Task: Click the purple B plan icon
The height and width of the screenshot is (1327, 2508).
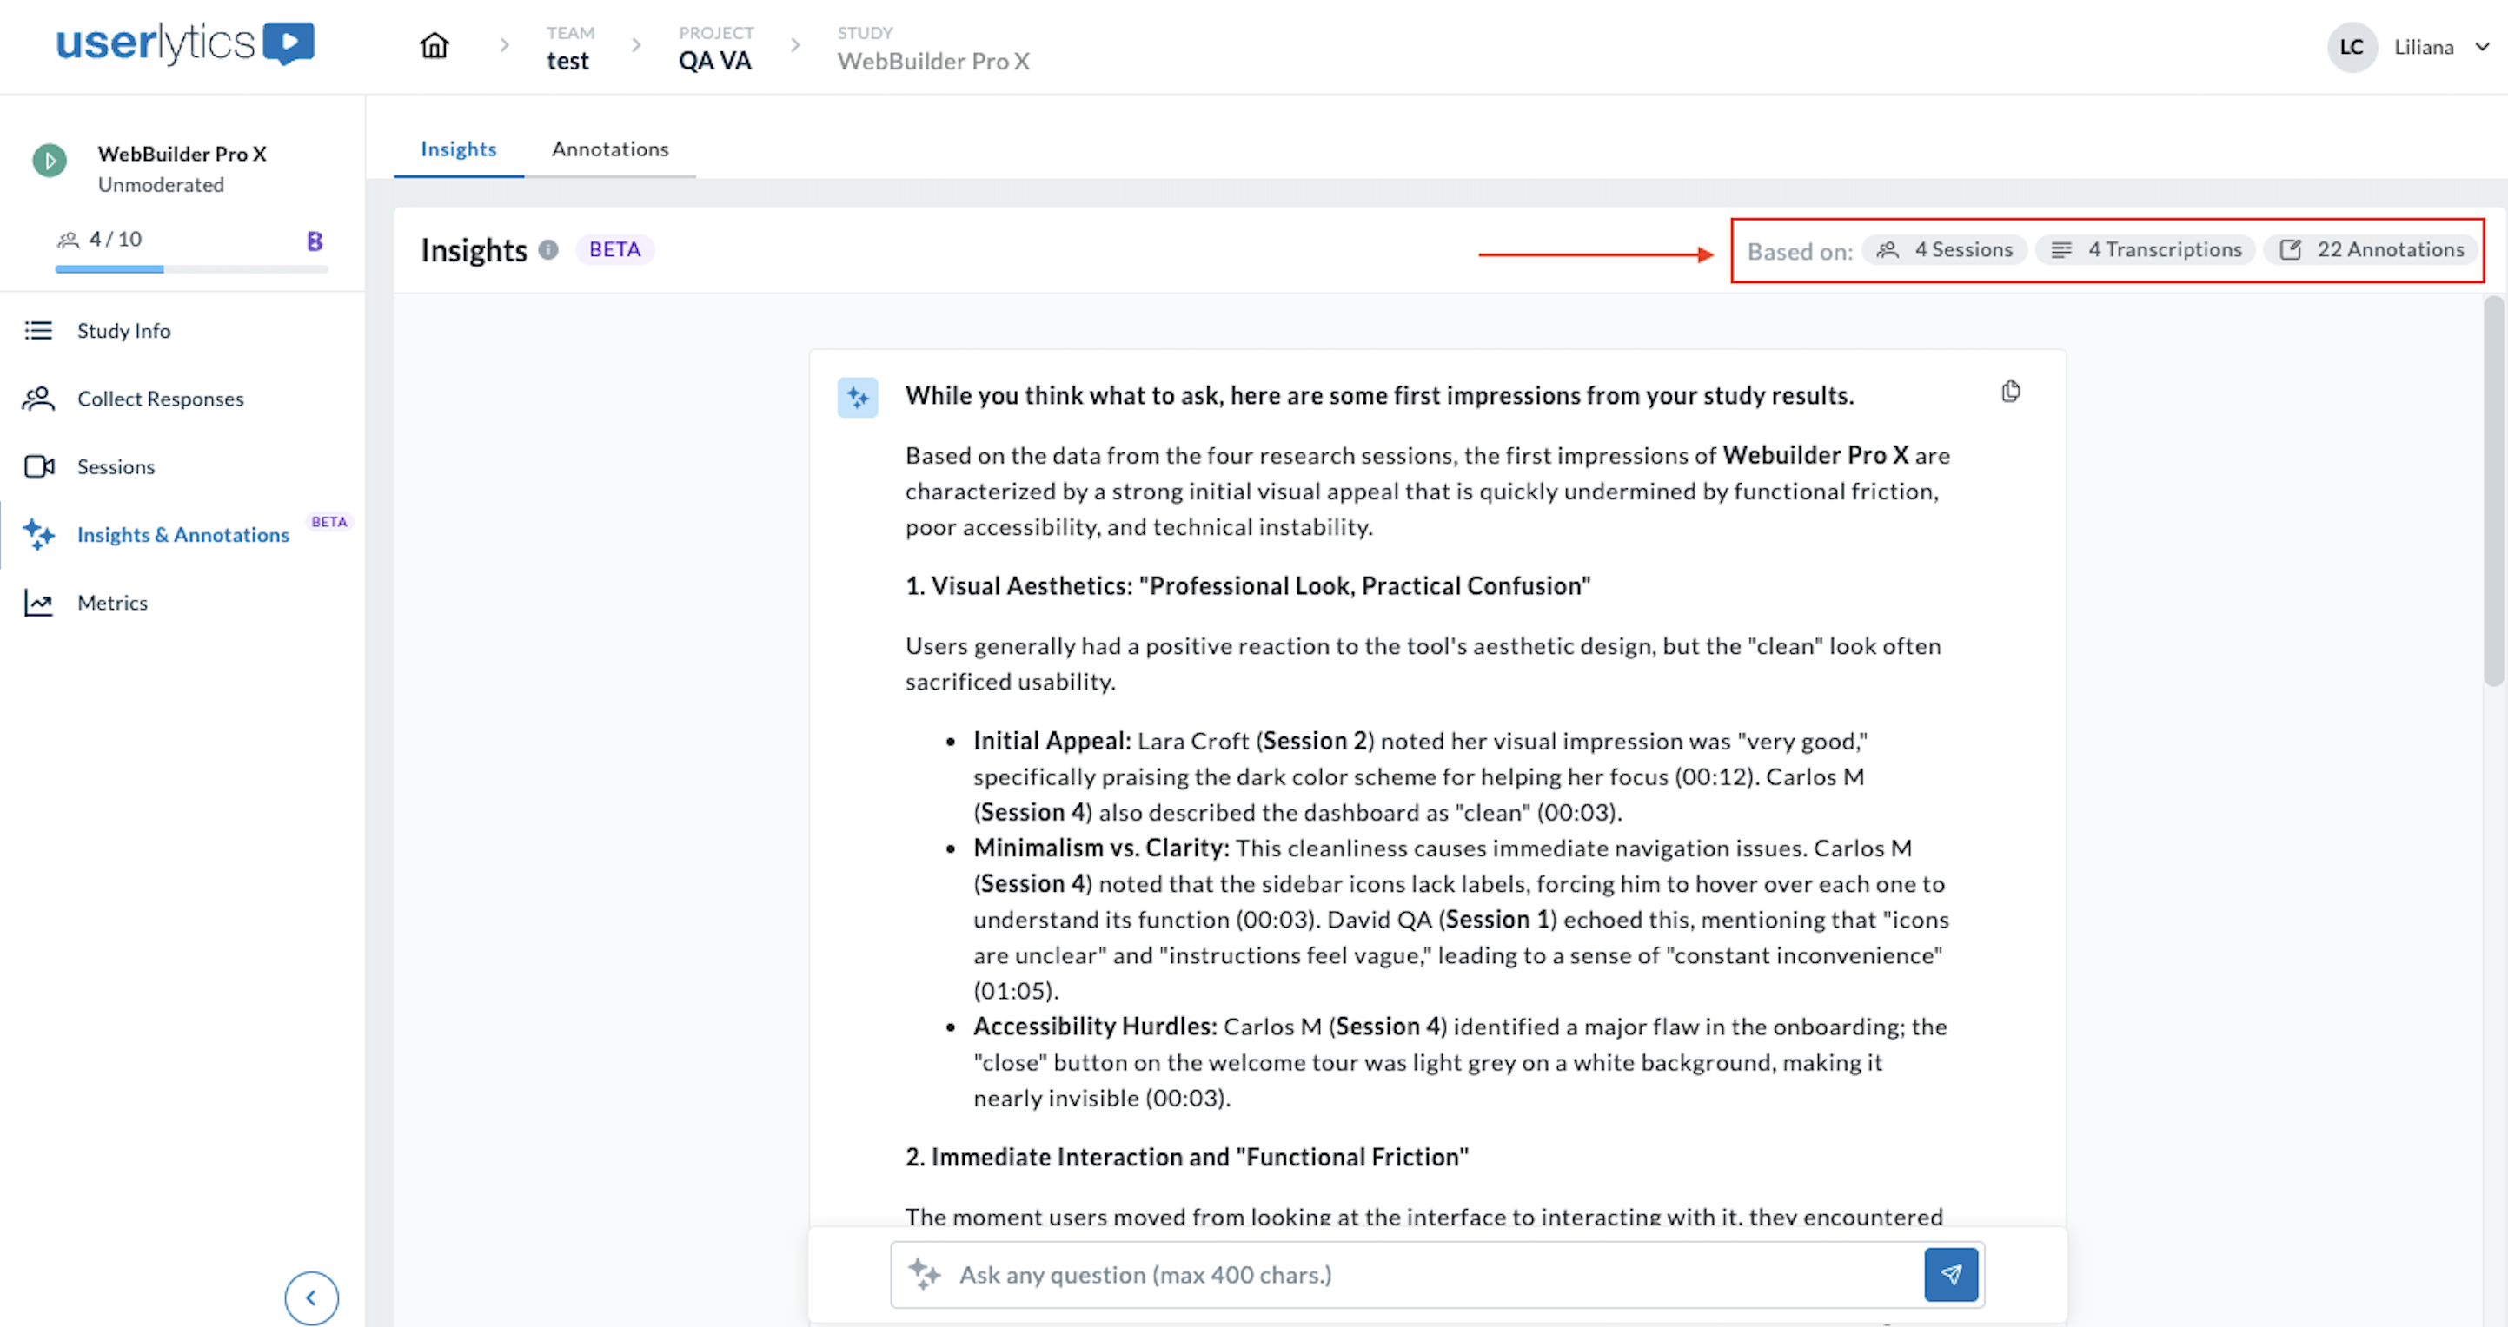Action: tap(315, 241)
